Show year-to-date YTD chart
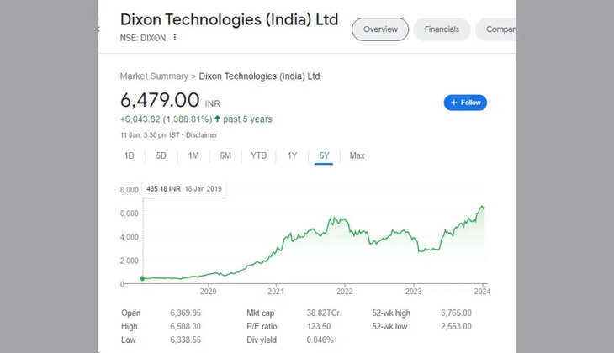This screenshot has height=353, width=614. pos(258,155)
